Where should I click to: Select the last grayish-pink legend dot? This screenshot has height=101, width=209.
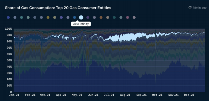pos(134,17)
